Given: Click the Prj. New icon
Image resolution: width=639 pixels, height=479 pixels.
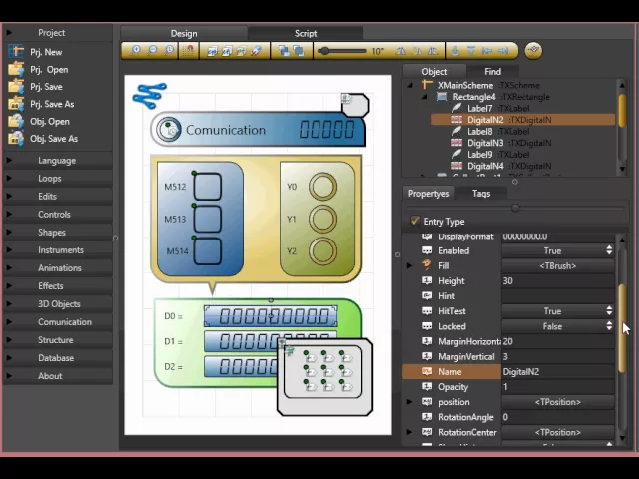Looking at the screenshot, I should [x=16, y=52].
